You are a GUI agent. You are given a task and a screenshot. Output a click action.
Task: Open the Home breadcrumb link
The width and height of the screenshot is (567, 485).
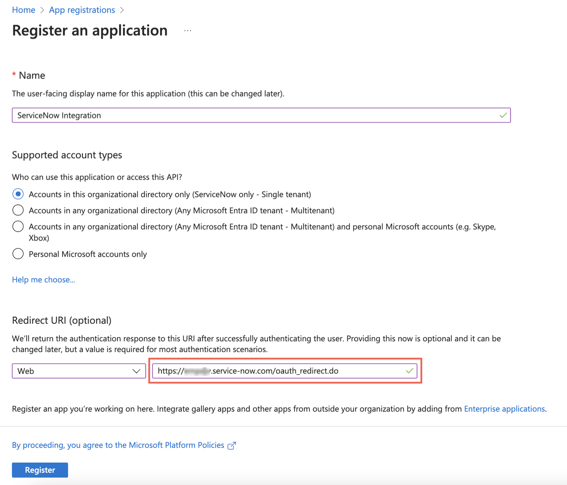coord(23,10)
